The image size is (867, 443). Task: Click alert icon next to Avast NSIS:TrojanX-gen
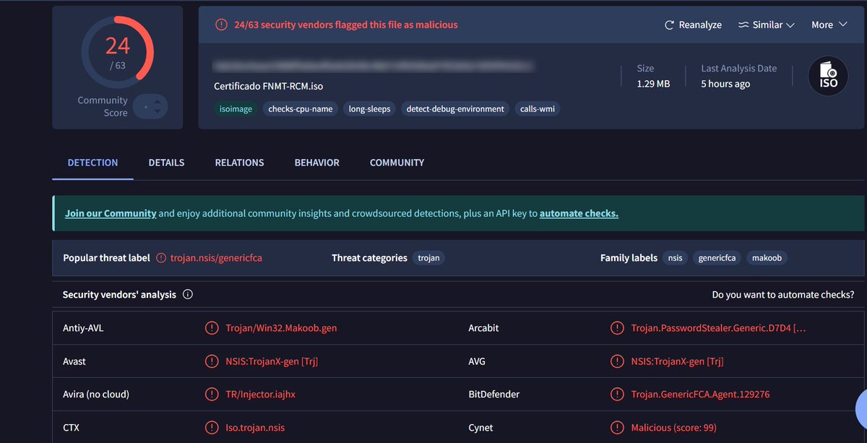pos(212,361)
